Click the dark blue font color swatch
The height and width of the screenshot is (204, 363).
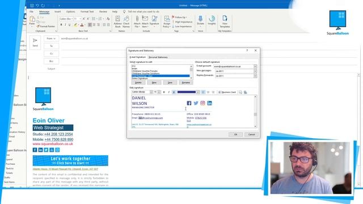click(x=187, y=92)
